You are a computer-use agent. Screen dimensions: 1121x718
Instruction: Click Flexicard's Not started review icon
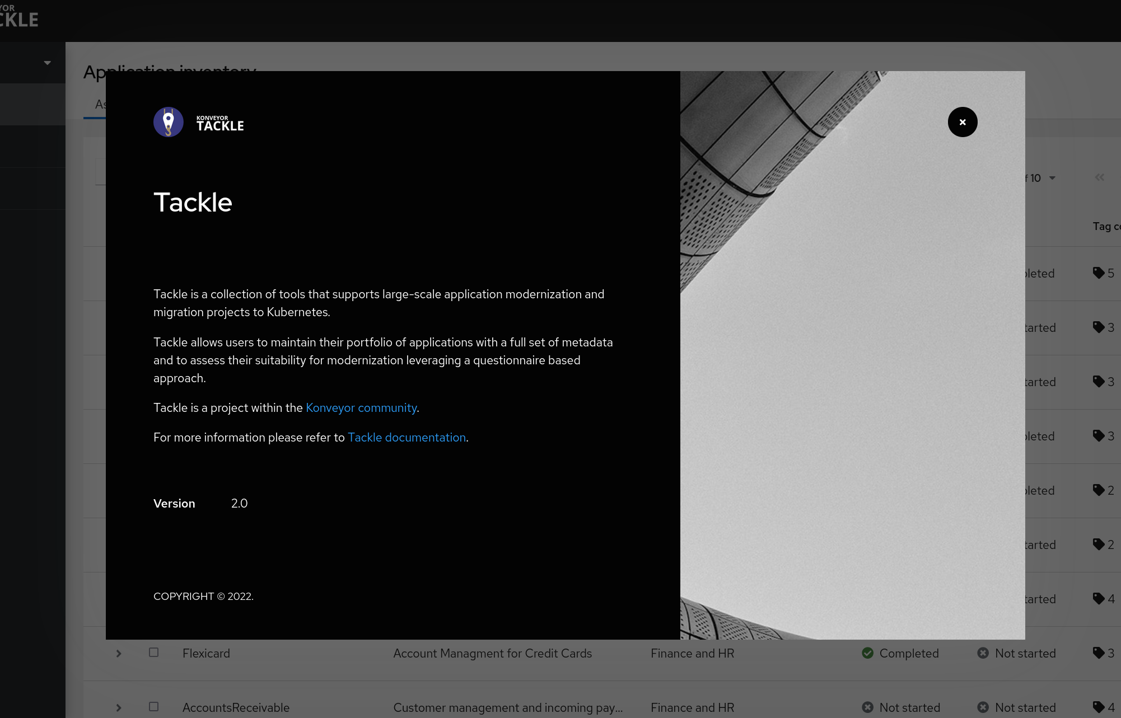(x=983, y=653)
